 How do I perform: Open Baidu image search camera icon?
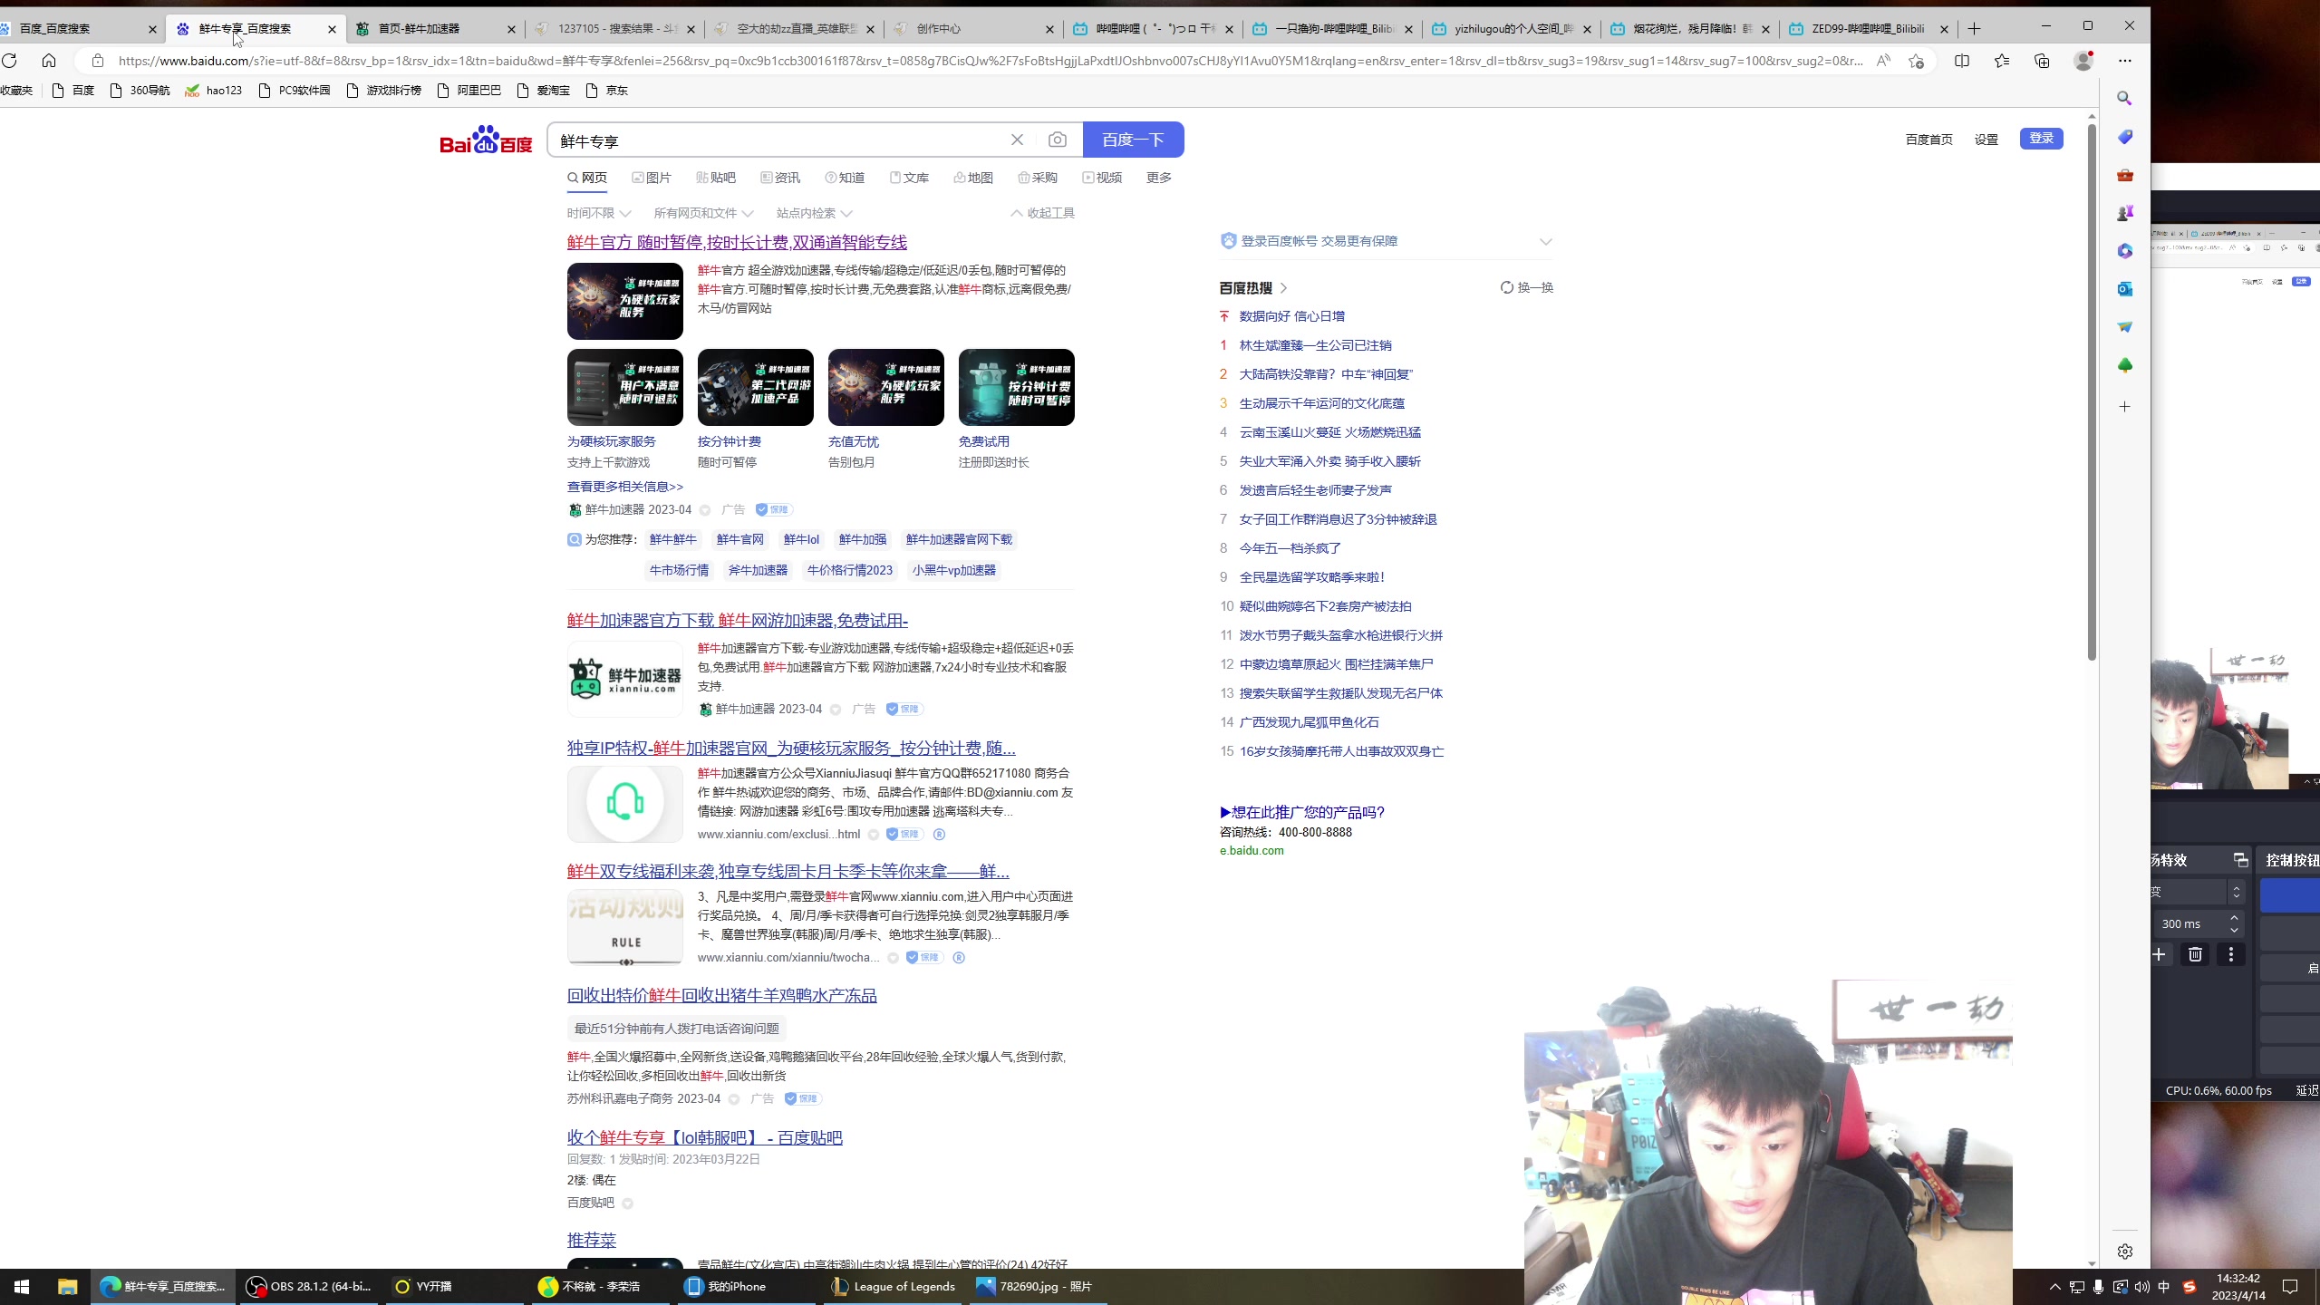pyautogui.click(x=1057, y=140)
